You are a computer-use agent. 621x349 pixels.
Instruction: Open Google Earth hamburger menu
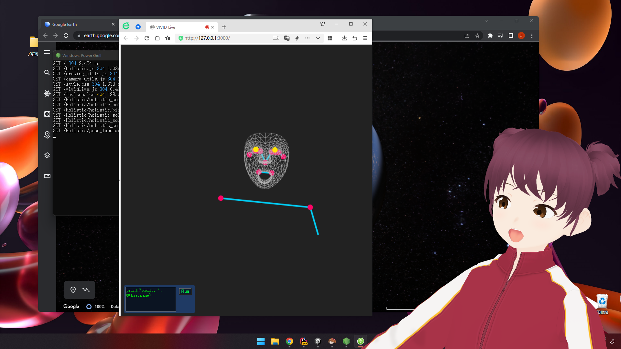click(x=47, y=52)
